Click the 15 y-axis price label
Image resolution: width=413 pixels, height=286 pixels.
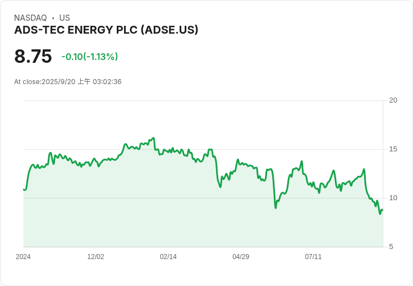[x=393, y=149]
